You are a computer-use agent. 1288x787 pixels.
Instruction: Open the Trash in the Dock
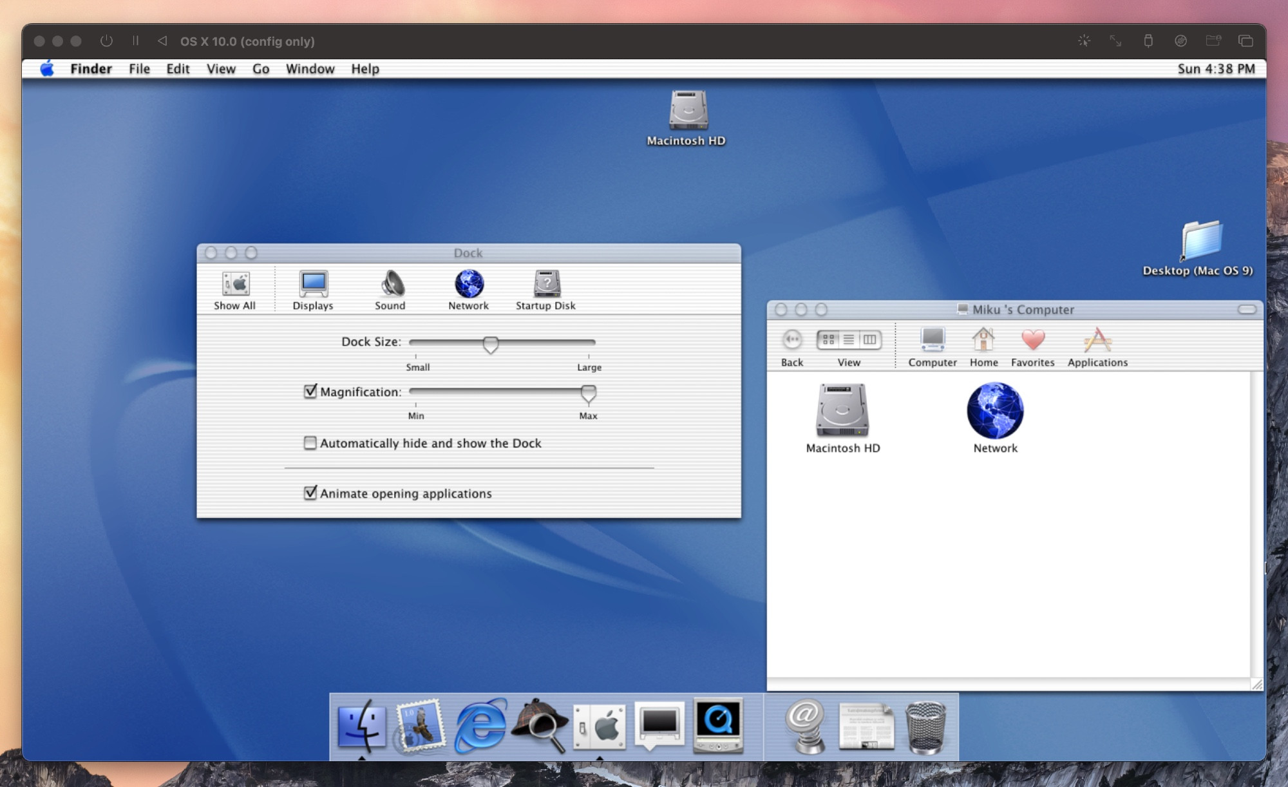925,728
